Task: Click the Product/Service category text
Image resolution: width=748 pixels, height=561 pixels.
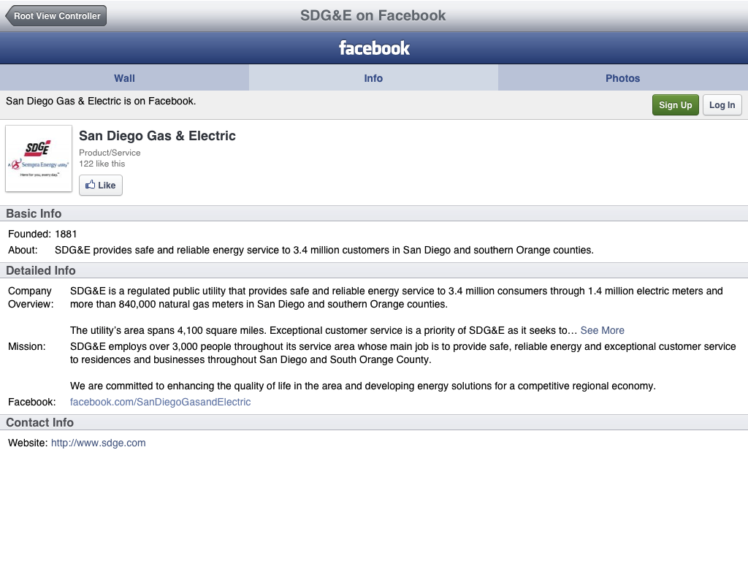Action: pyautogui.click(x=110, y=153)
